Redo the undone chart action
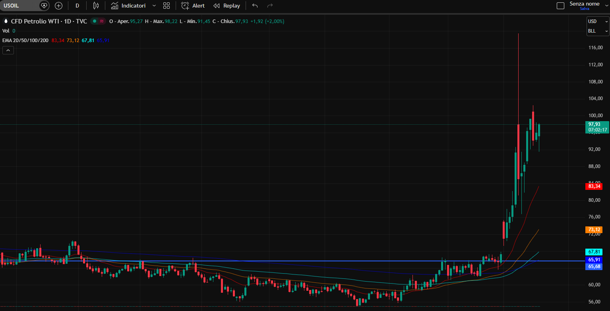 click(270, 6)
